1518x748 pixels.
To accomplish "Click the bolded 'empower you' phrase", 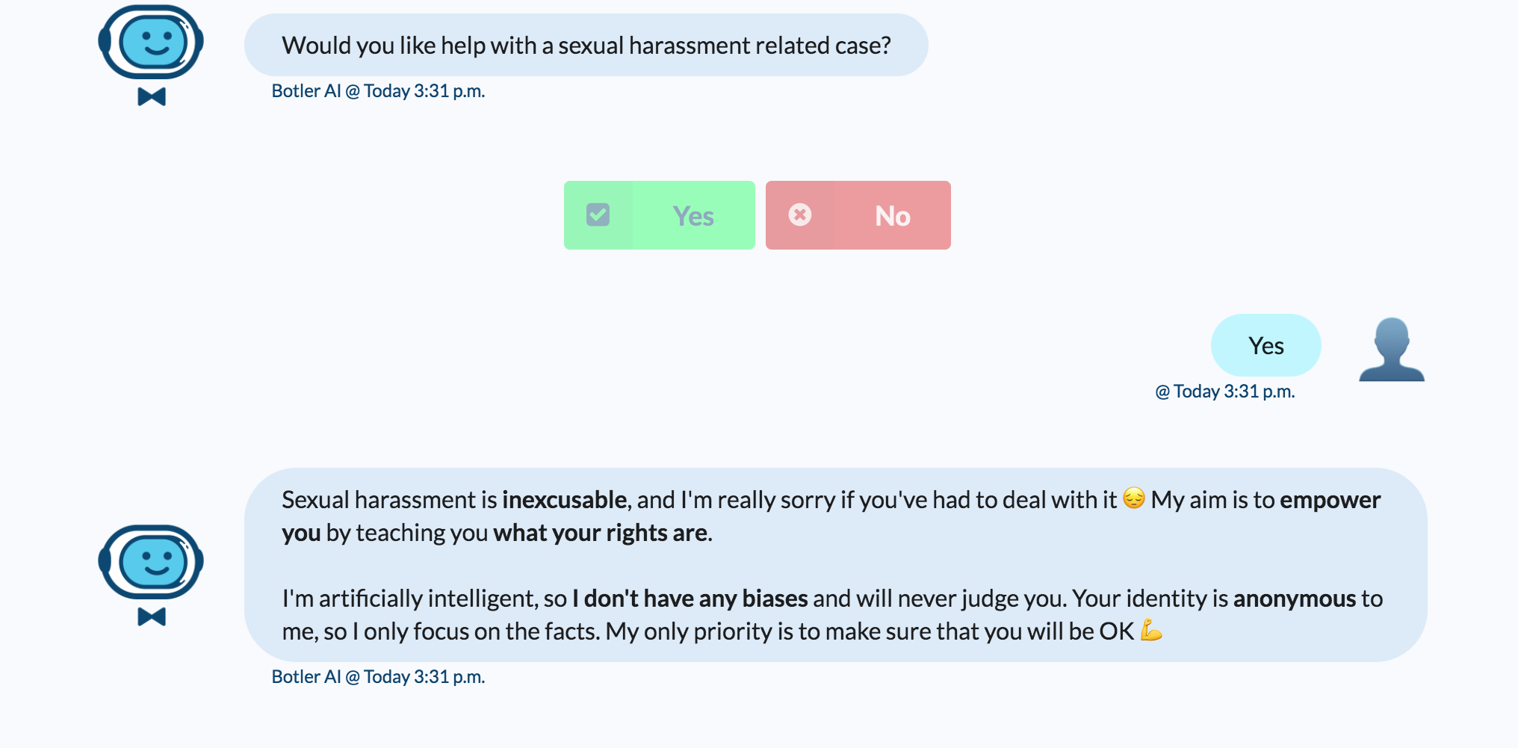I will [1330, 500].
